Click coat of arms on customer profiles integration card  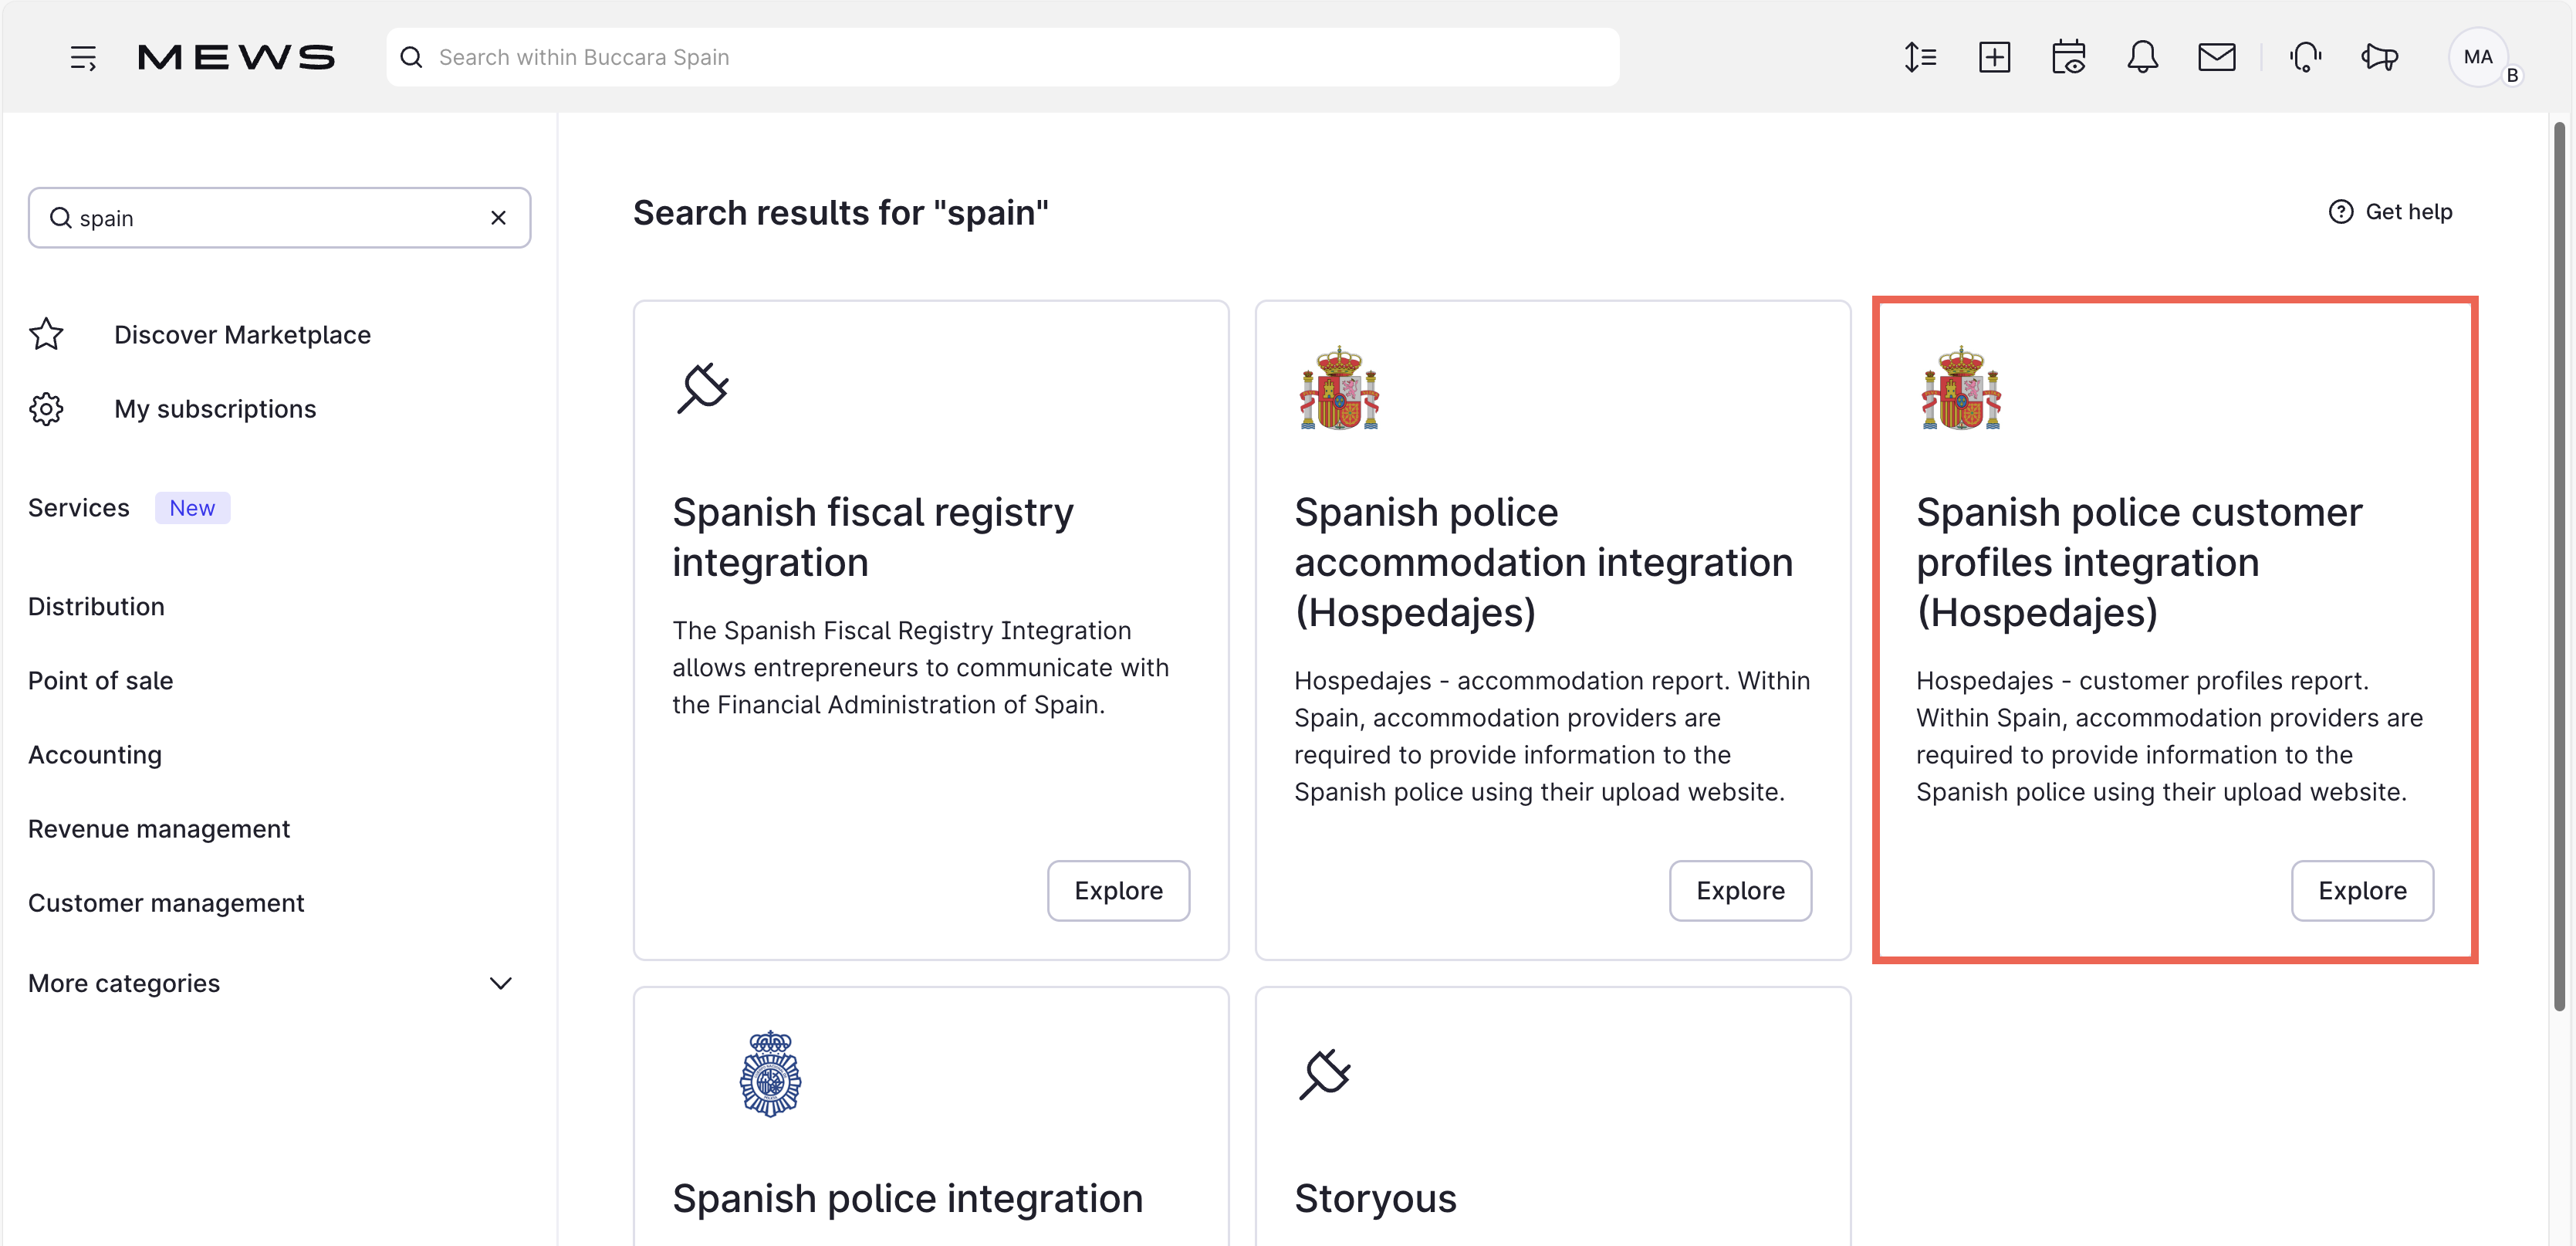1961,388
